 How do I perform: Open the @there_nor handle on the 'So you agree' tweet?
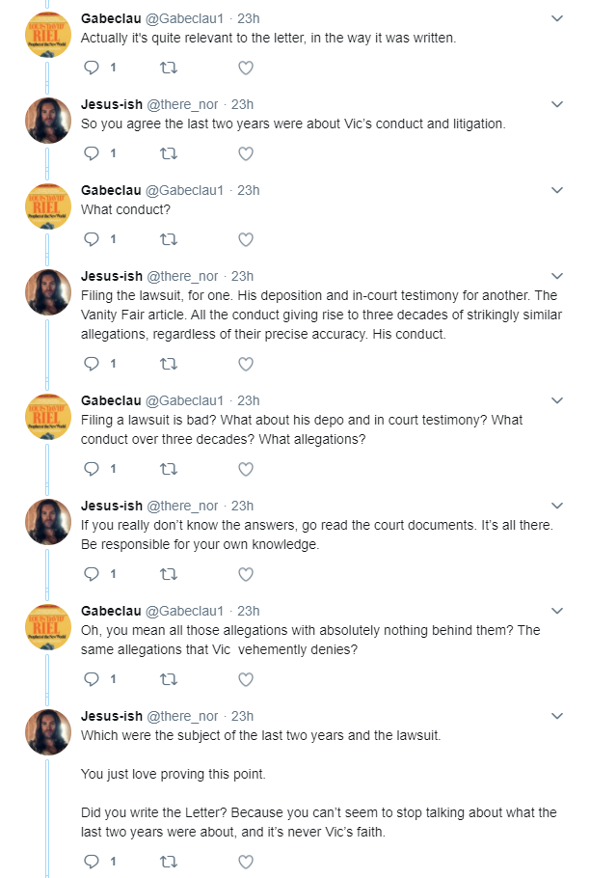182,105
